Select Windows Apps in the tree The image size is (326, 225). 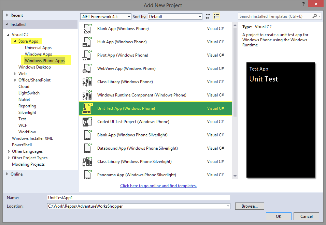click(39, 54)
